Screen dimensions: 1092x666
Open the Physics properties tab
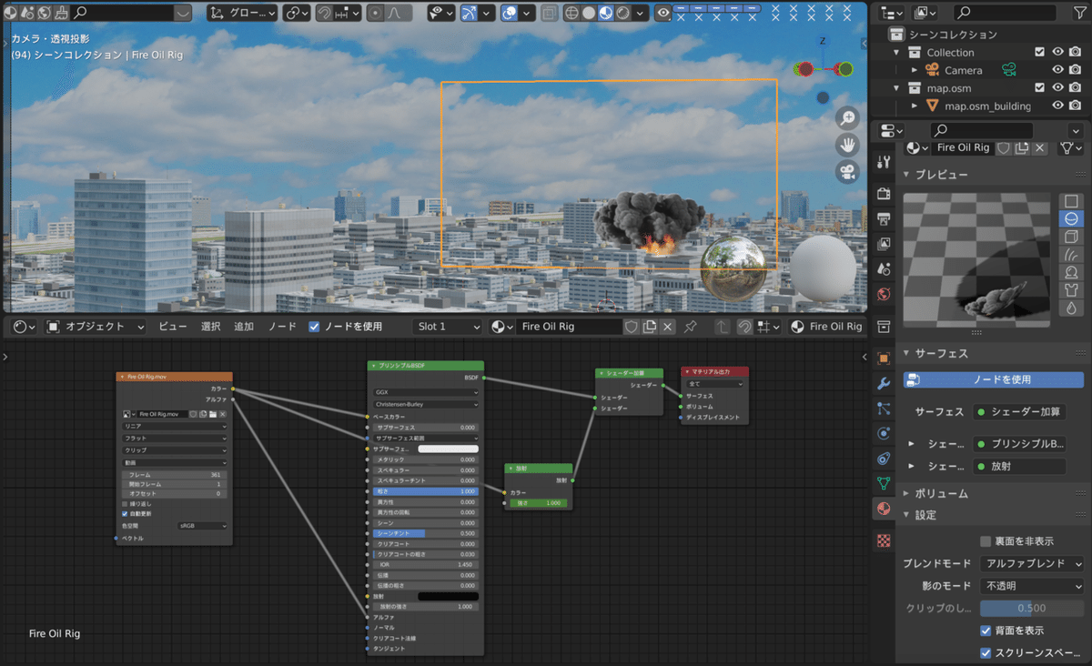(883, 433)
